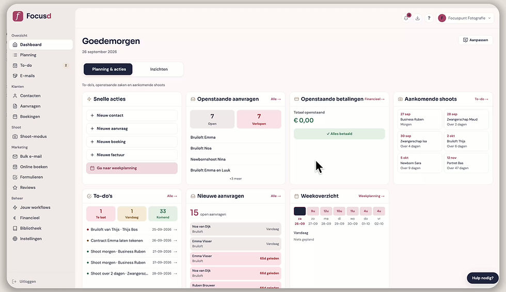Open the Alle link in To-do's card

click(x=172, y=196)
